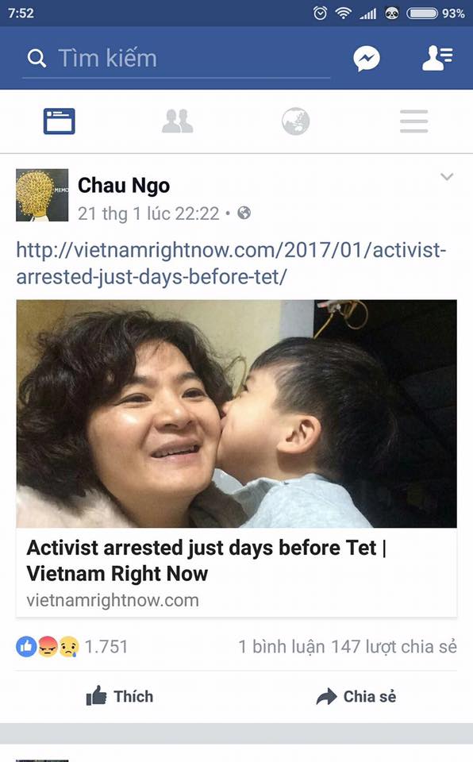Screen dimensions: 473x762
Task: Open the '1 bình luận 147 lượt chia sẻ' text
Action: tap(348, 647)
